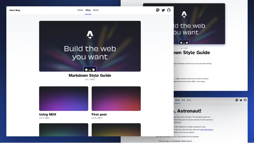Open About in bottom-right window navigation
Screen dimensions: 254x143
pos(189,100)
